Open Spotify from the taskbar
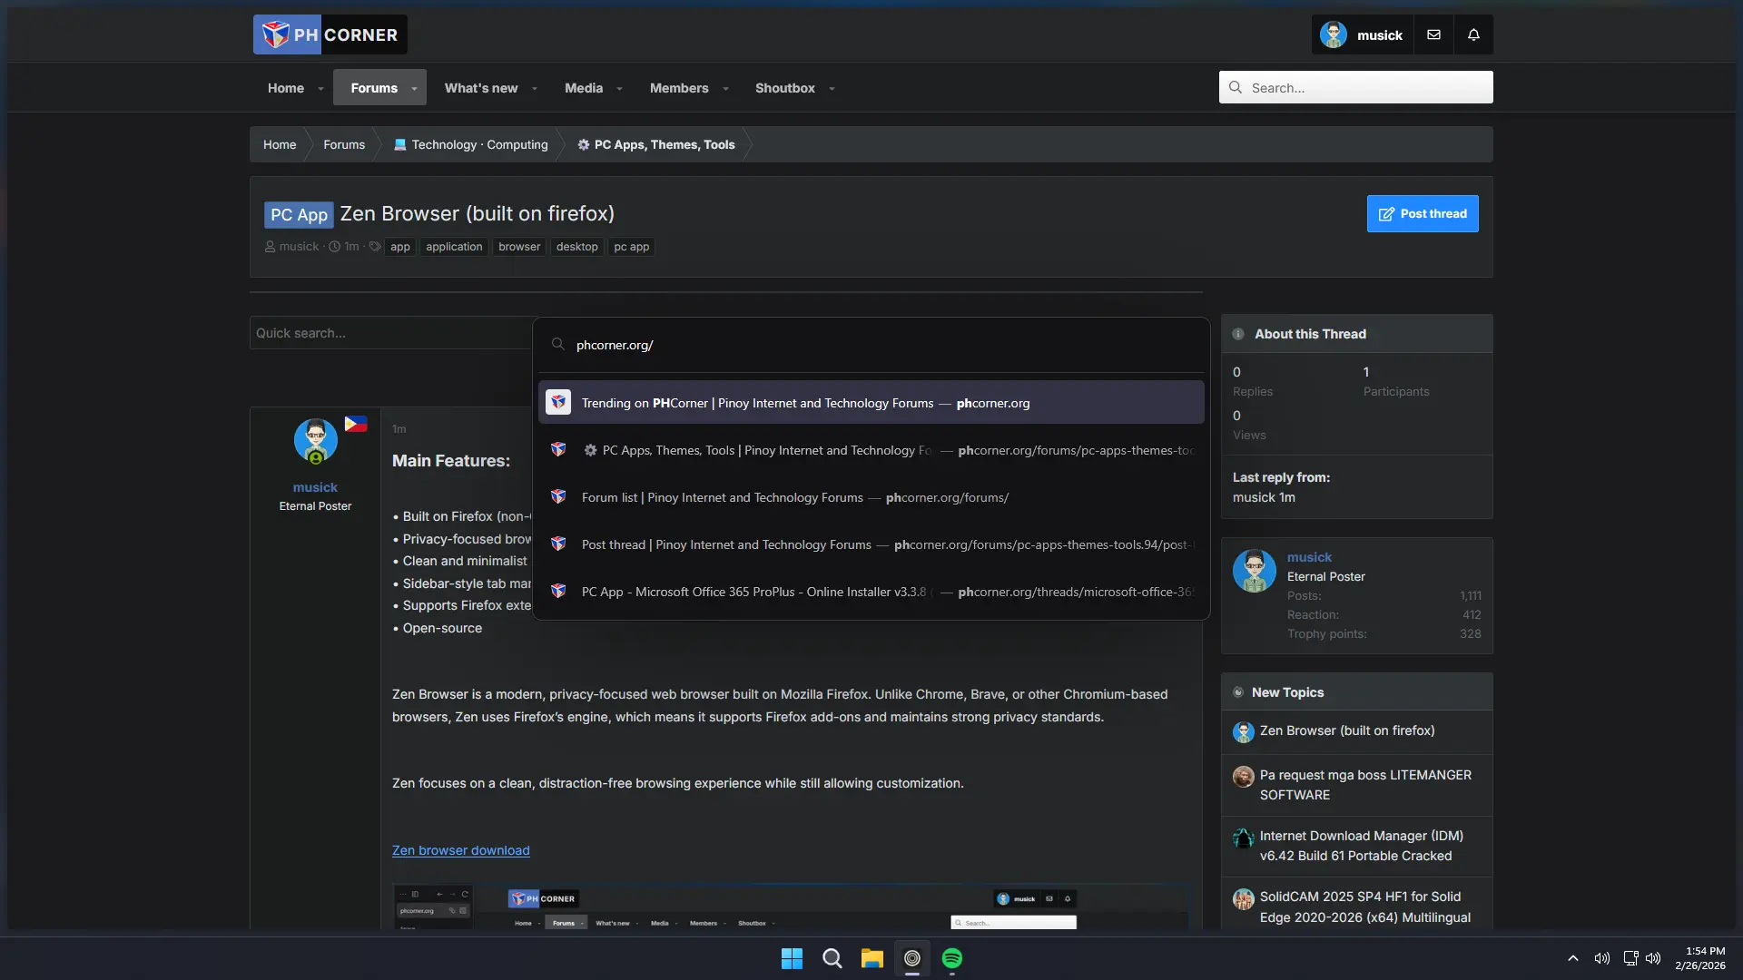Viewport: 1743px width, 980px height. [x=952, y=958]
